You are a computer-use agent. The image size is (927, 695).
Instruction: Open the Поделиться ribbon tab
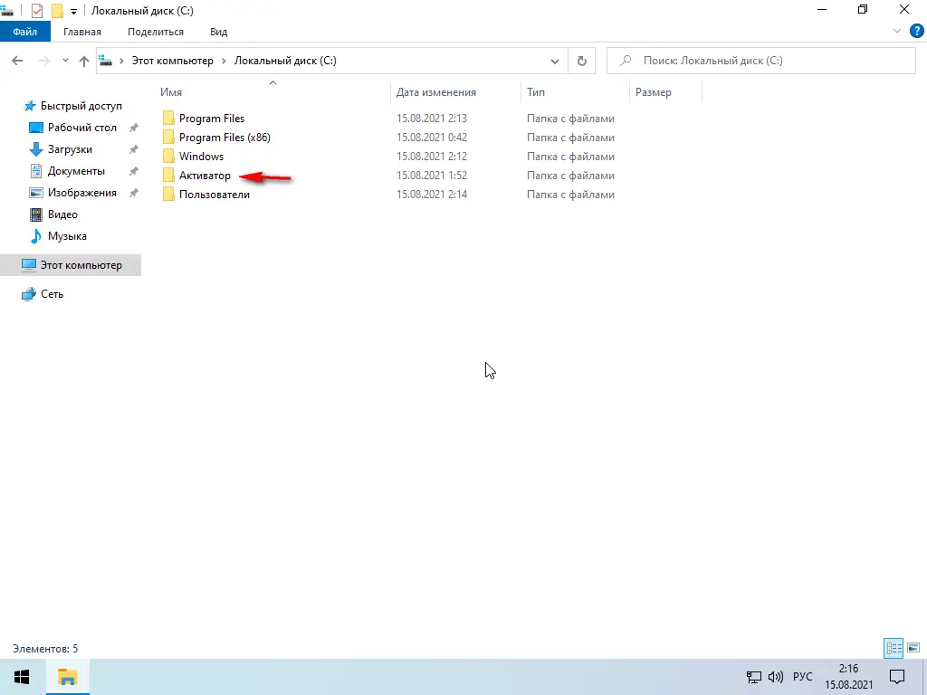pyautogui.click(x=156, y=32)
